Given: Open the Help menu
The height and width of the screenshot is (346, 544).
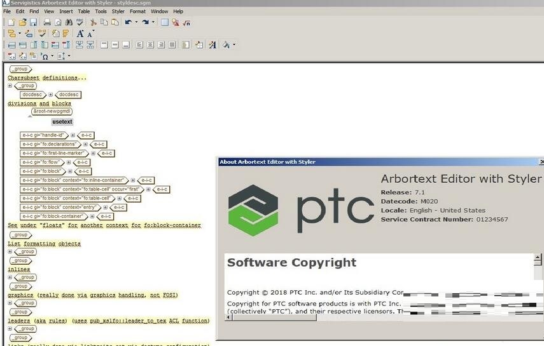Looking at the screenshot, I should click(178, 11).
